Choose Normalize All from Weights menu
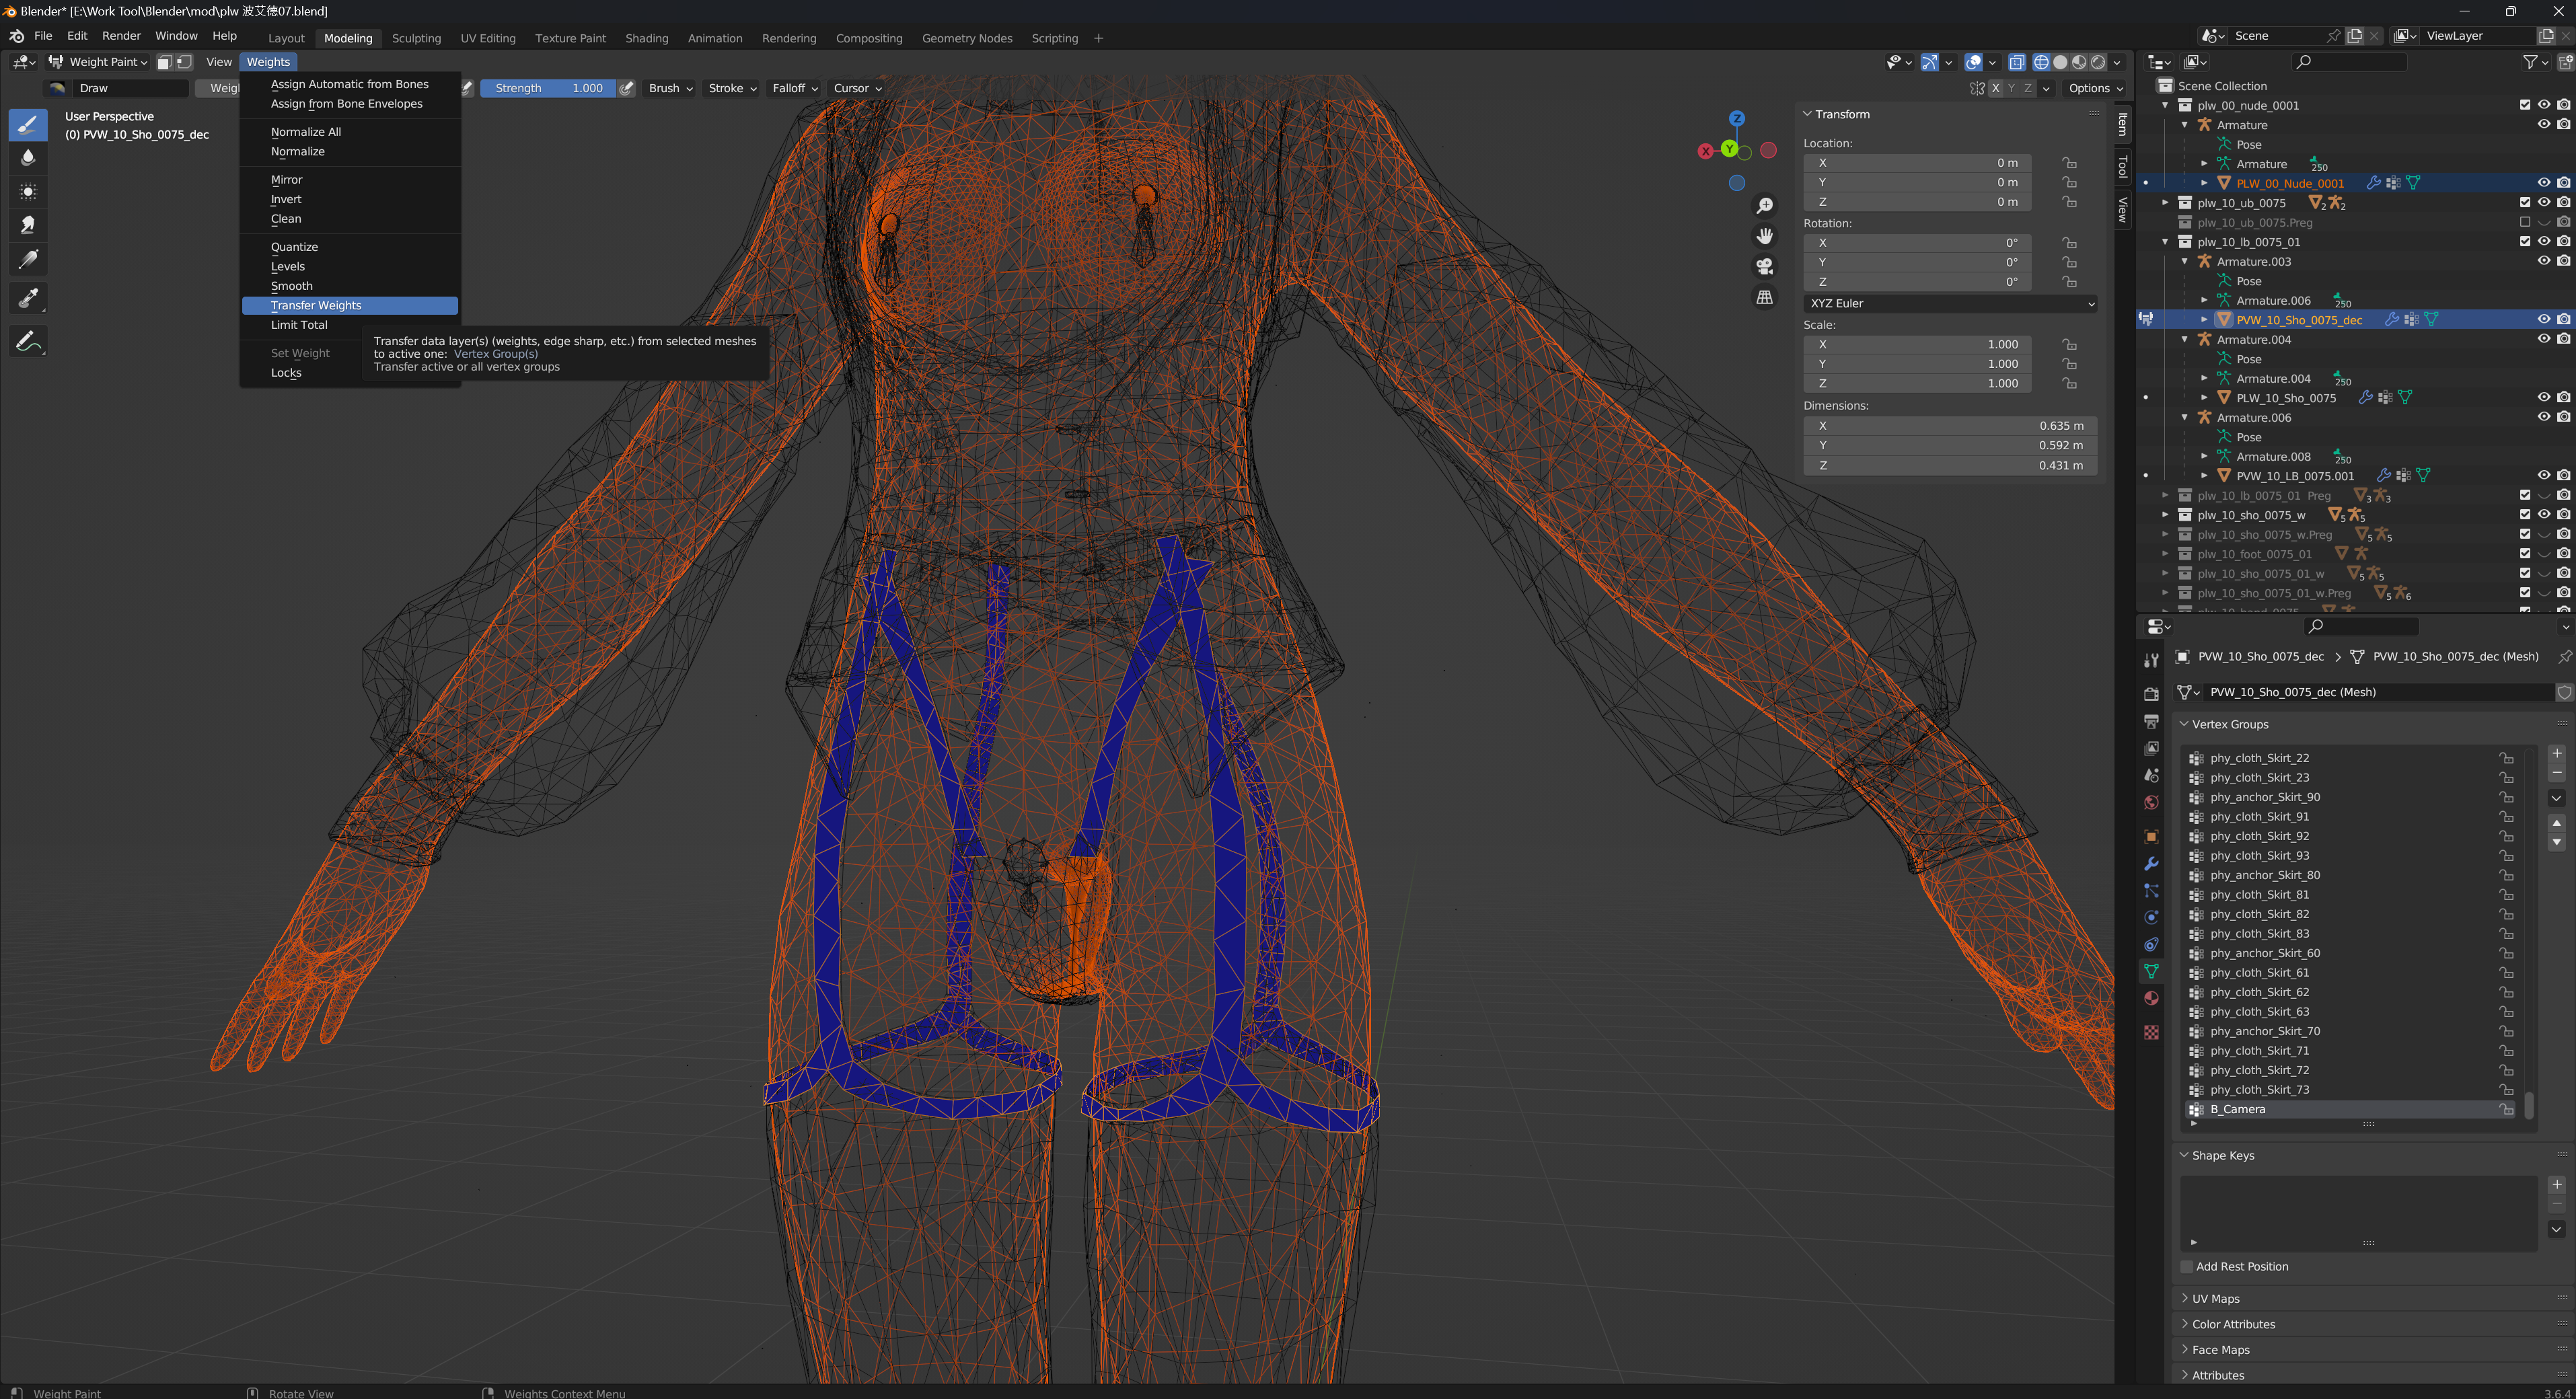This screenshot has width=2576, height=1399. (305, 131)
